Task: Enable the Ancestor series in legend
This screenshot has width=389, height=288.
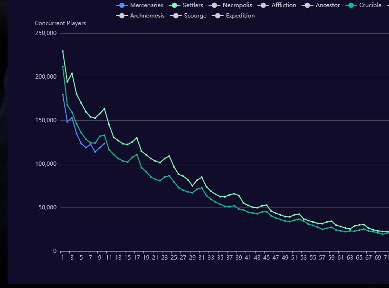Action: click(x=321, y=5)
